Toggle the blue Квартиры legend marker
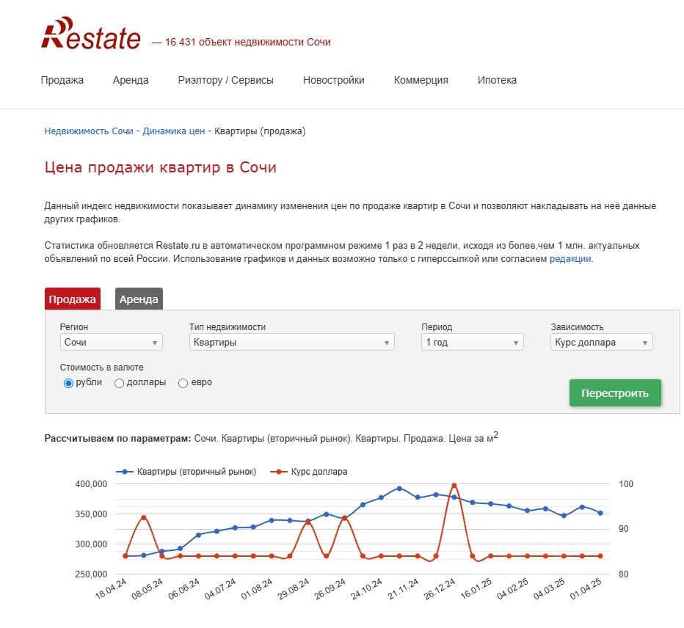 pyautogui.click(x=125, y=472)
